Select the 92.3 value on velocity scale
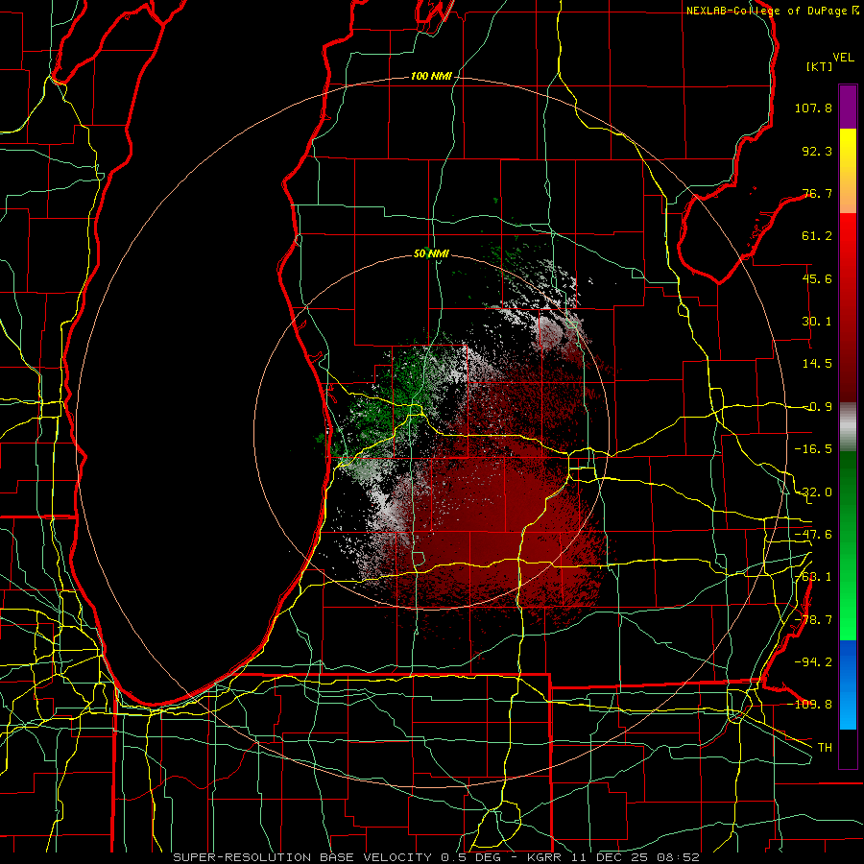864x864 pixels. click(x=817, y=151)
